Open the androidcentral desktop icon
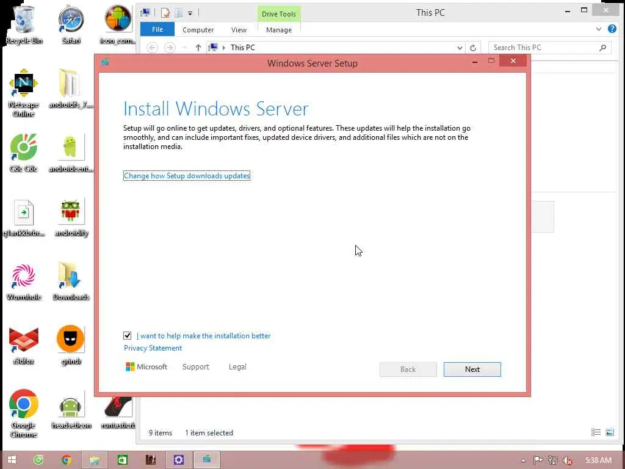 coord(71,153)
